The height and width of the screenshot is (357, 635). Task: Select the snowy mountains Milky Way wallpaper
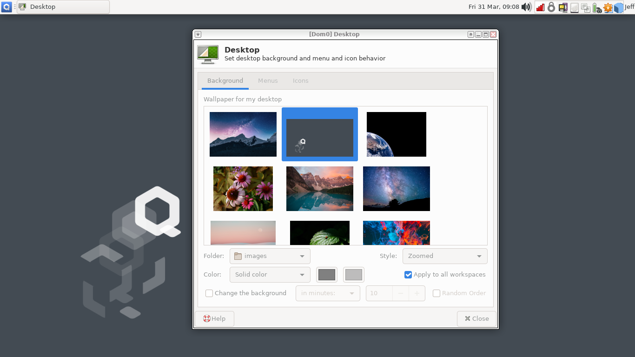[x=243, y=134]
